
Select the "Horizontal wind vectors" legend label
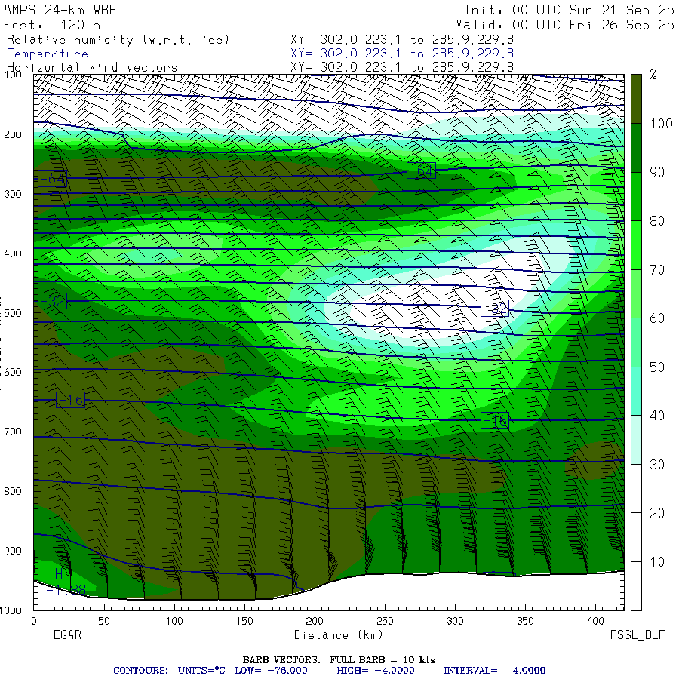[x=92, y=68]
